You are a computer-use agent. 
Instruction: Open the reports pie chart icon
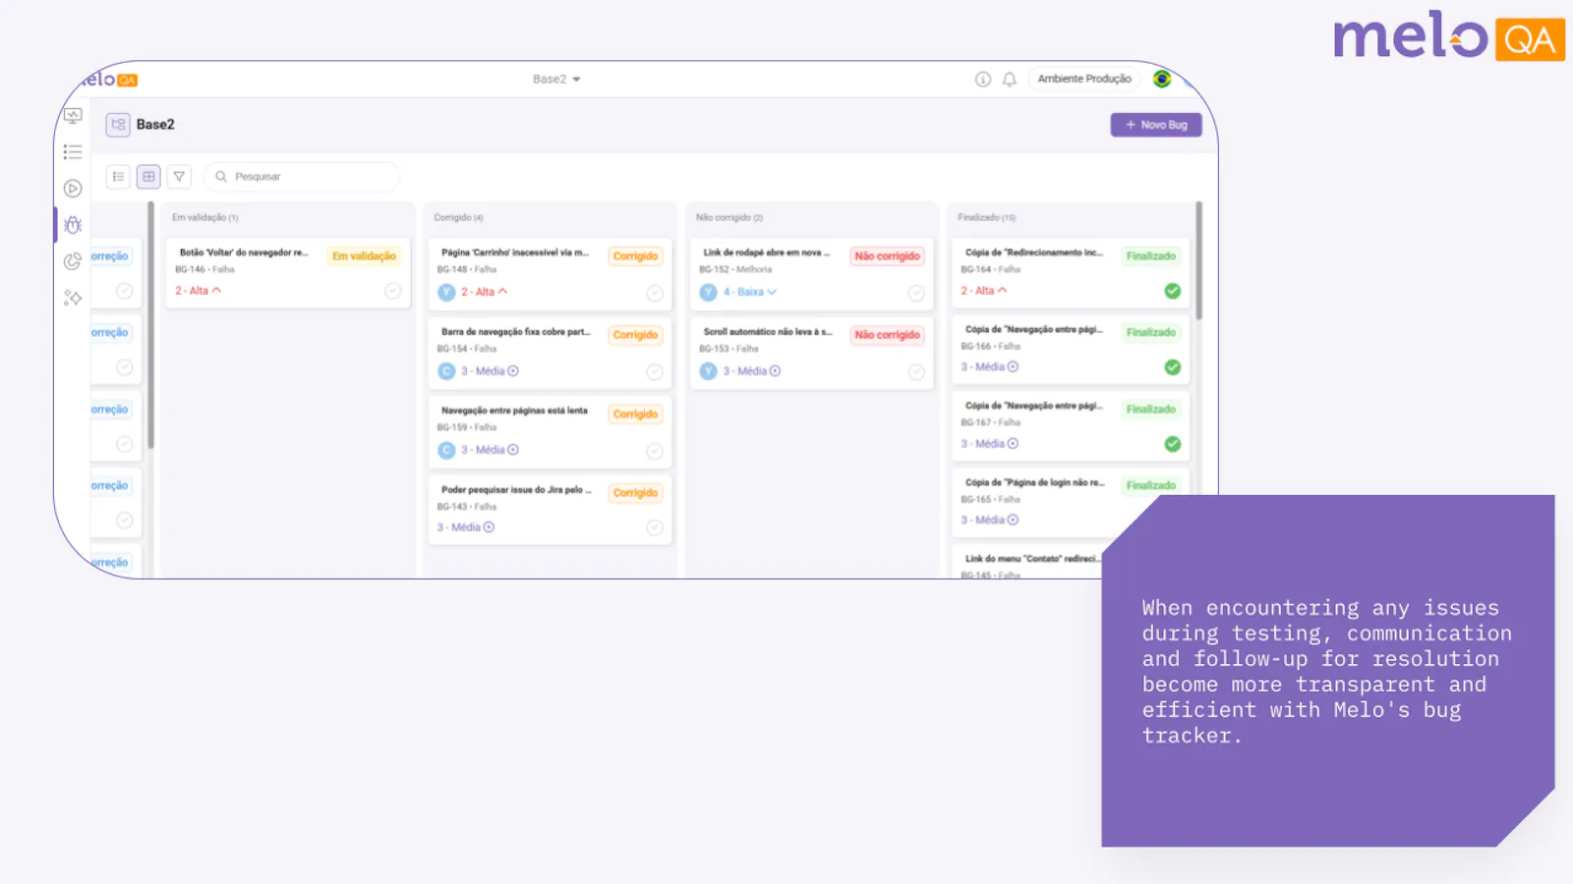pos(73,261)
